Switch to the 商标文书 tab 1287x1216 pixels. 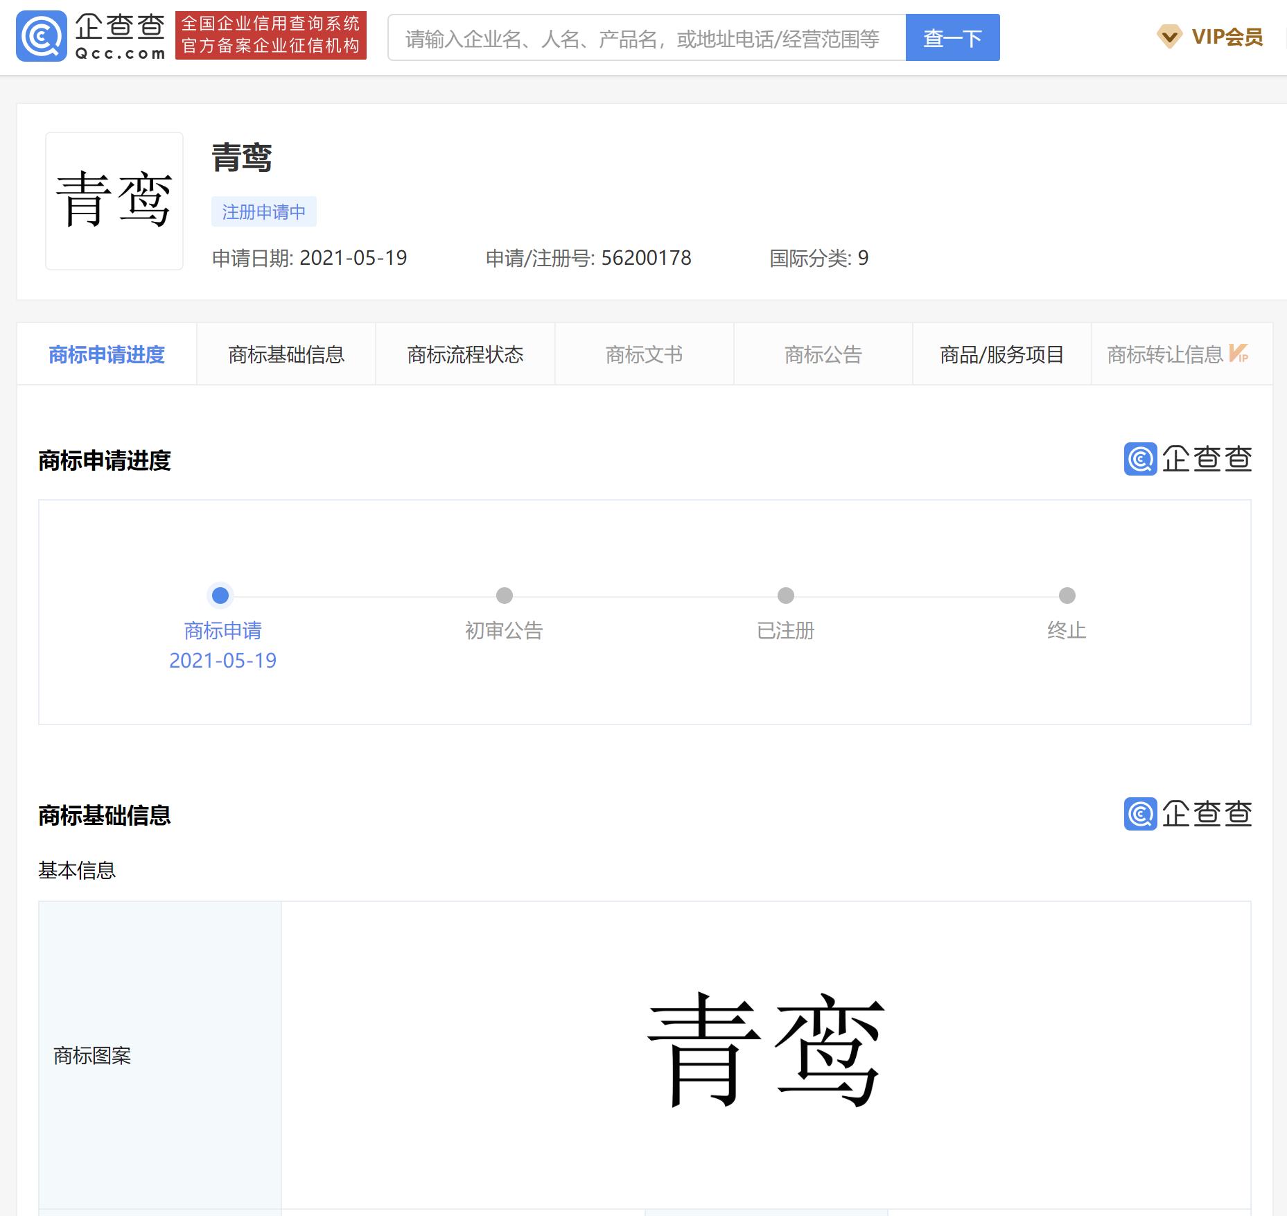644,354
